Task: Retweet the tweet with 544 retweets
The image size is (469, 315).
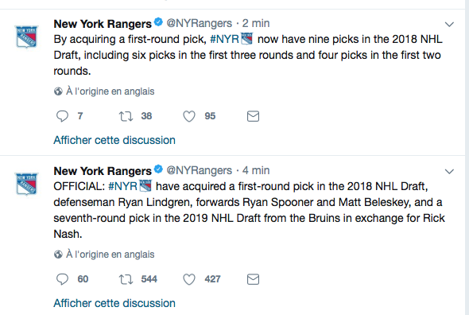Action: point(126,279)
